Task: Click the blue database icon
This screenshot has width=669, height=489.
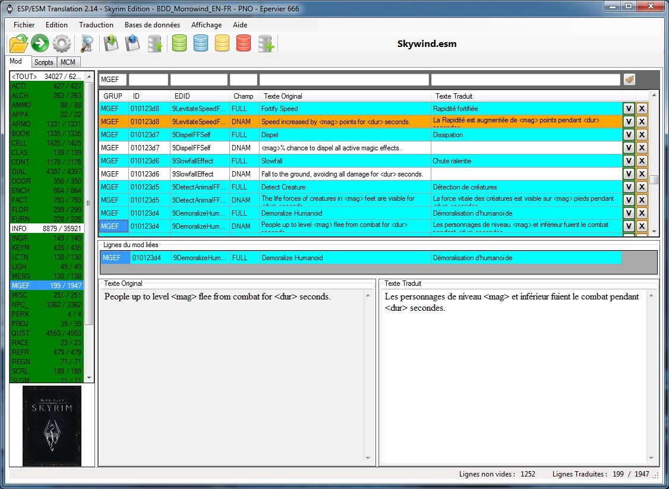Action: [201, 43]
